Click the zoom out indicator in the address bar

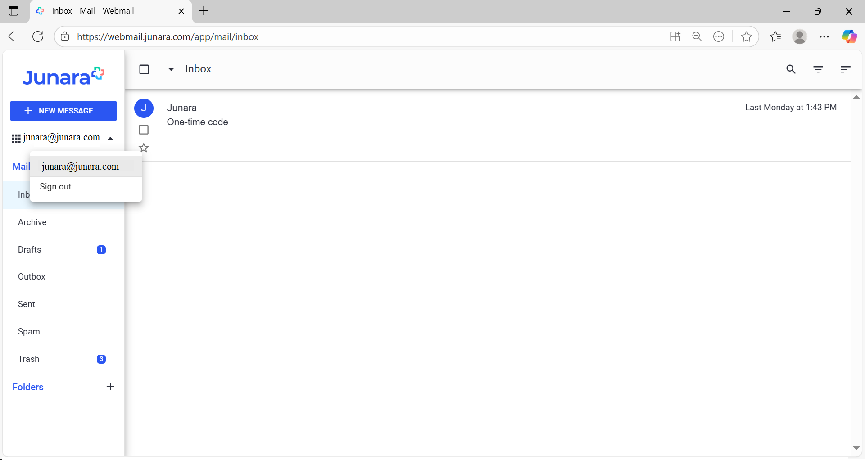tap(697, 36)
